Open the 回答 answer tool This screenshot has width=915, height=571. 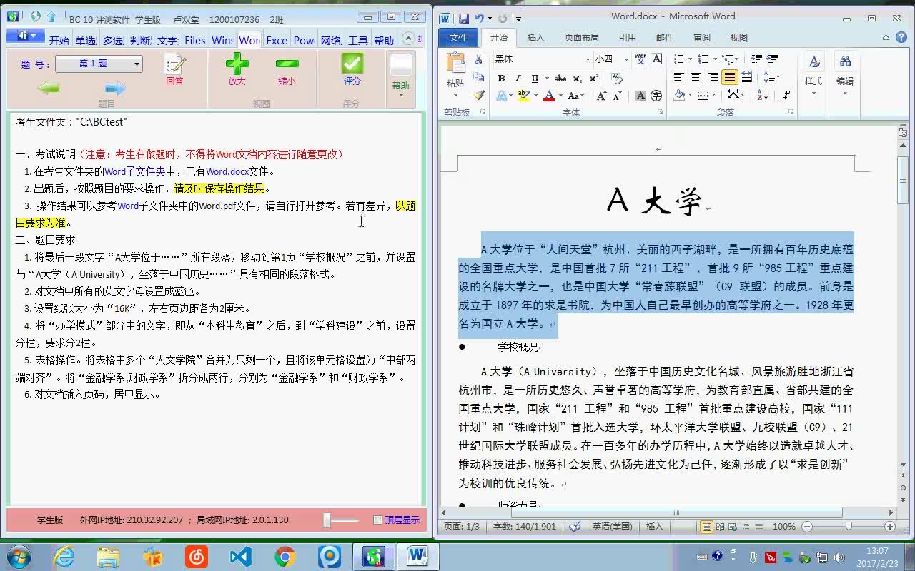174,69
